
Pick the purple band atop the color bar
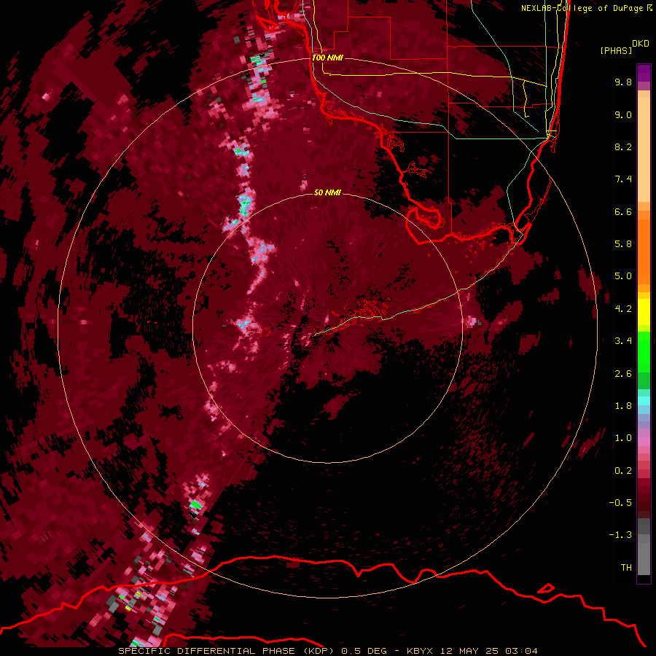click(x=644, y=73)
